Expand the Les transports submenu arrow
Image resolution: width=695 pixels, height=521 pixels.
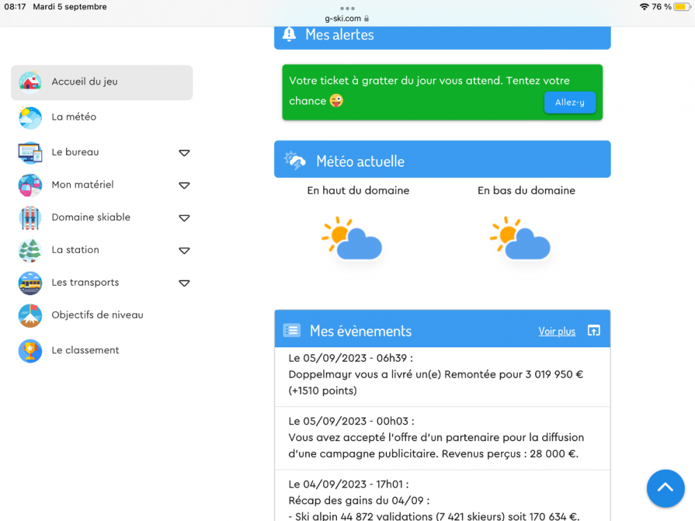click(x=184, y=283)
